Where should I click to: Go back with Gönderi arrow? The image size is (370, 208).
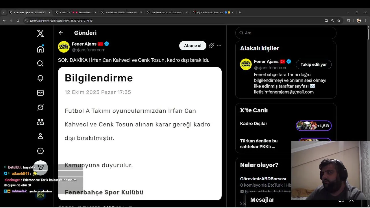61,33
